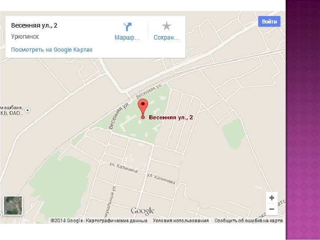320x240 pixels.
Task: Click the bank point-of-interest marker icon
Action: (28, 110)
